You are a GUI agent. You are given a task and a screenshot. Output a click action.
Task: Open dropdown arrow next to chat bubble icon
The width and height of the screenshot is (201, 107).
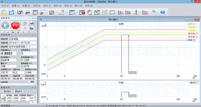[167, 12]
